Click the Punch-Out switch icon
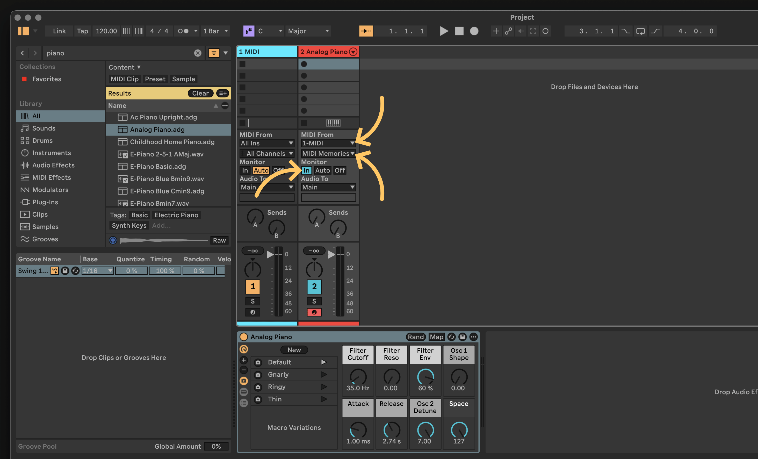Image resolution: width=758 pixels, height=459 pixels. [655, 31]
